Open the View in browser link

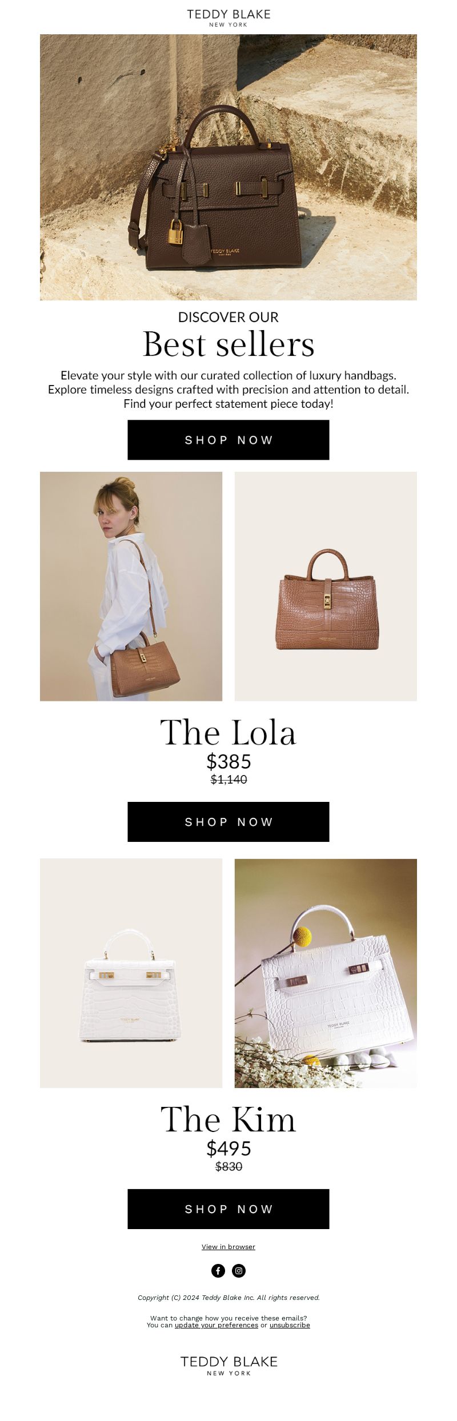pyautogui.click(x=228, y=1247)
